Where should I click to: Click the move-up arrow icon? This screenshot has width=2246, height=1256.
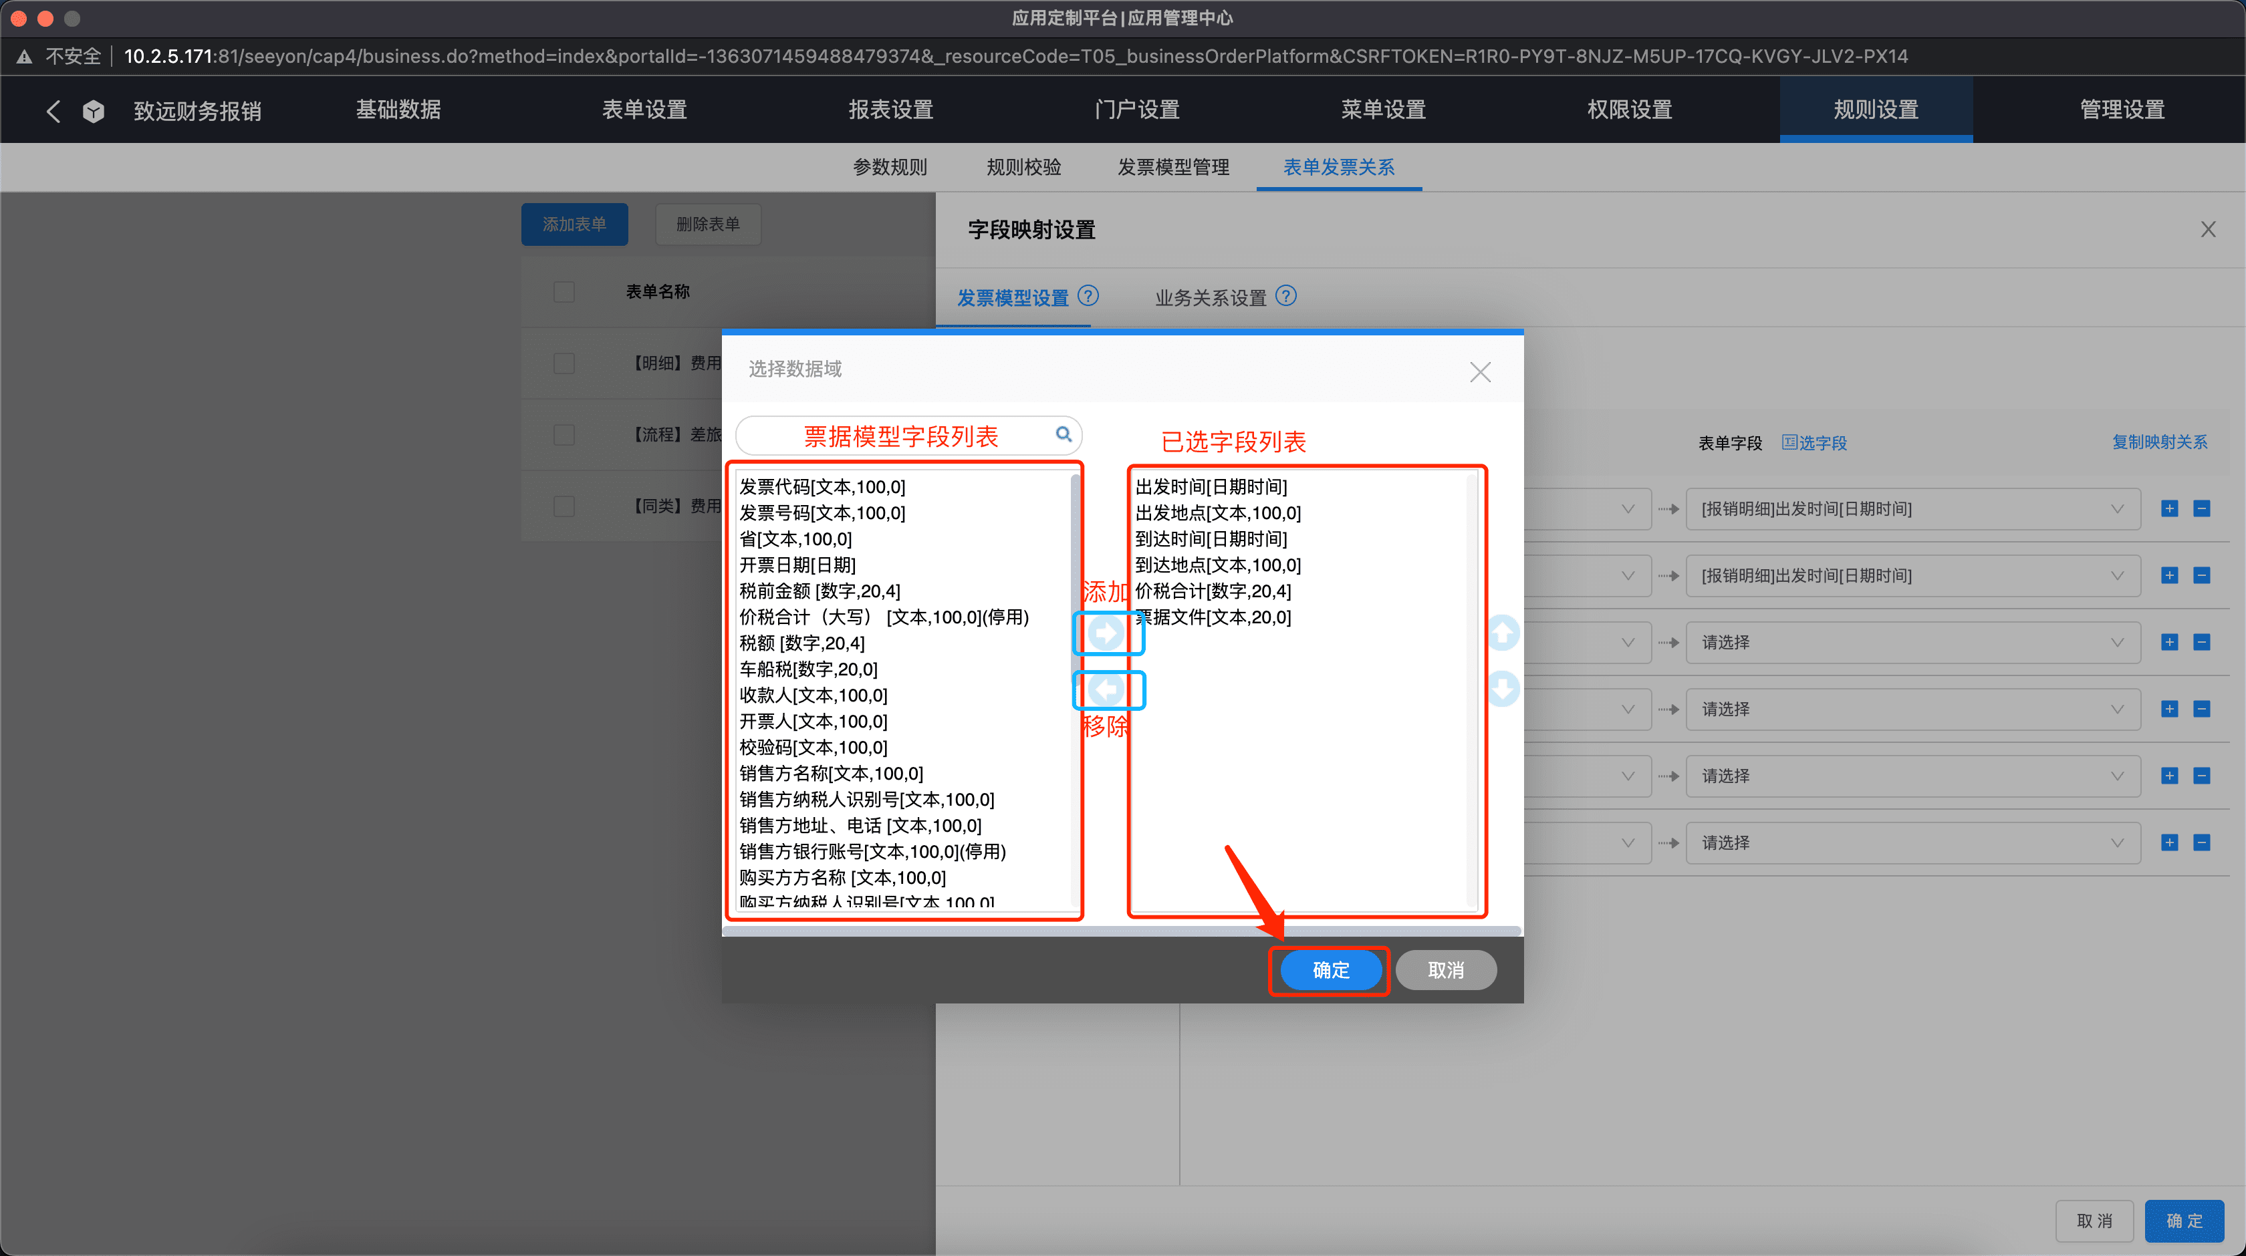[x=1502, y=633]
